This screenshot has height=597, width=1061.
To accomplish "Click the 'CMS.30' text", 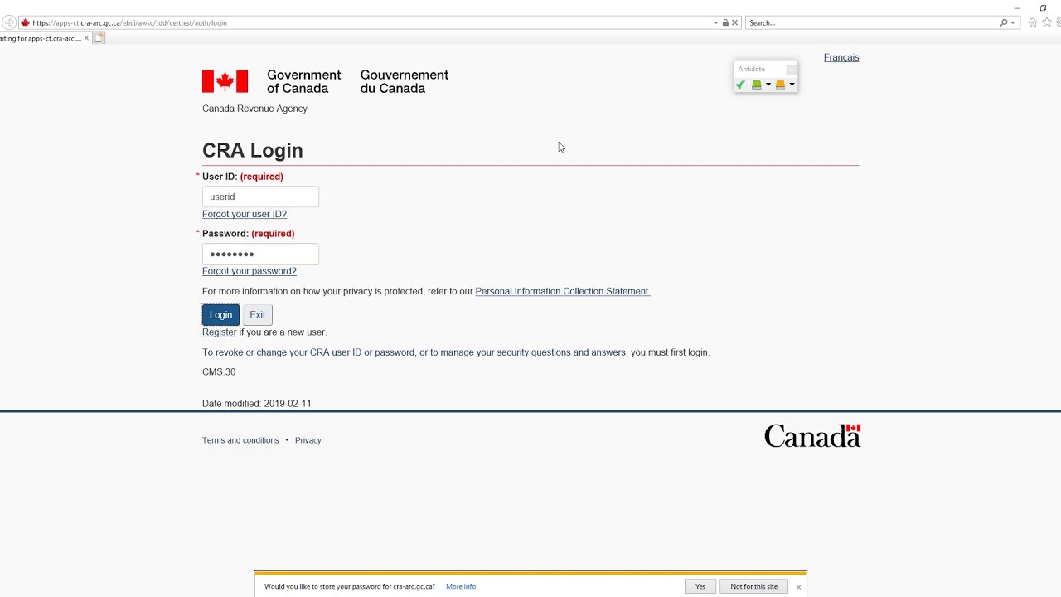I will tap(219, 372).
